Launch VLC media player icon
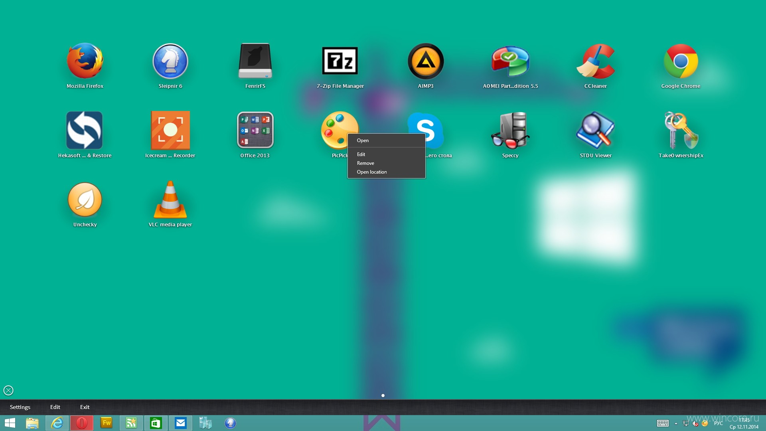 [170, 199]
